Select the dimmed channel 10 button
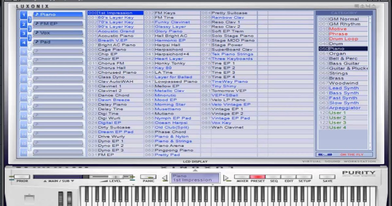 point(24,97)
